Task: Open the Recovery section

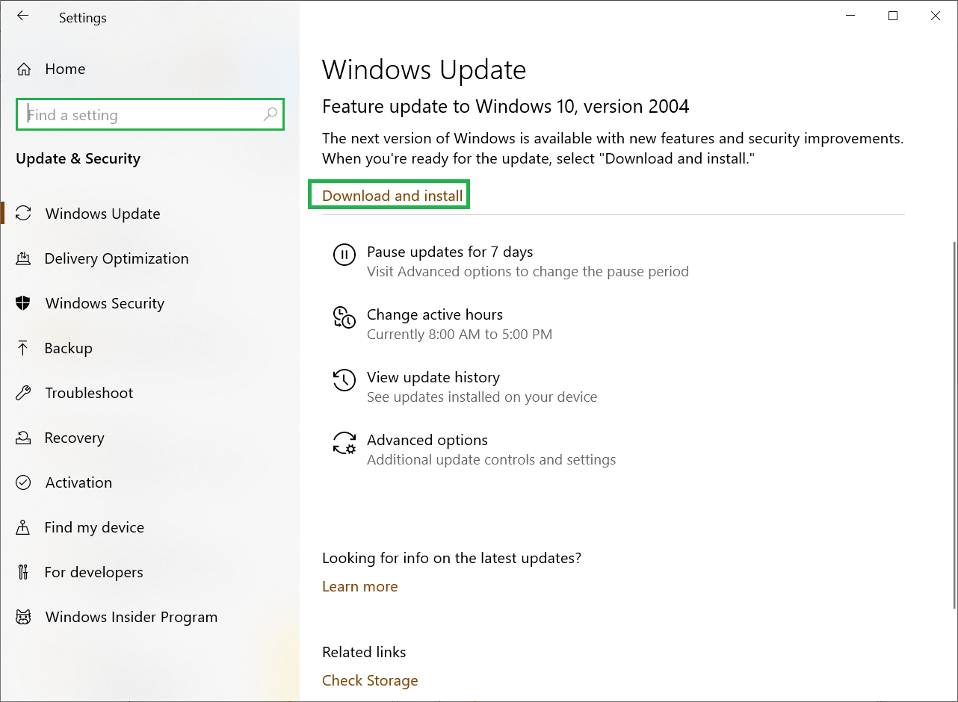Action: 74,438
